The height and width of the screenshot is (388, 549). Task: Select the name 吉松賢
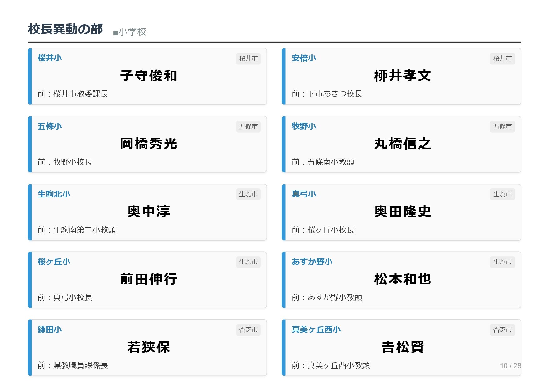click(403, 347)
